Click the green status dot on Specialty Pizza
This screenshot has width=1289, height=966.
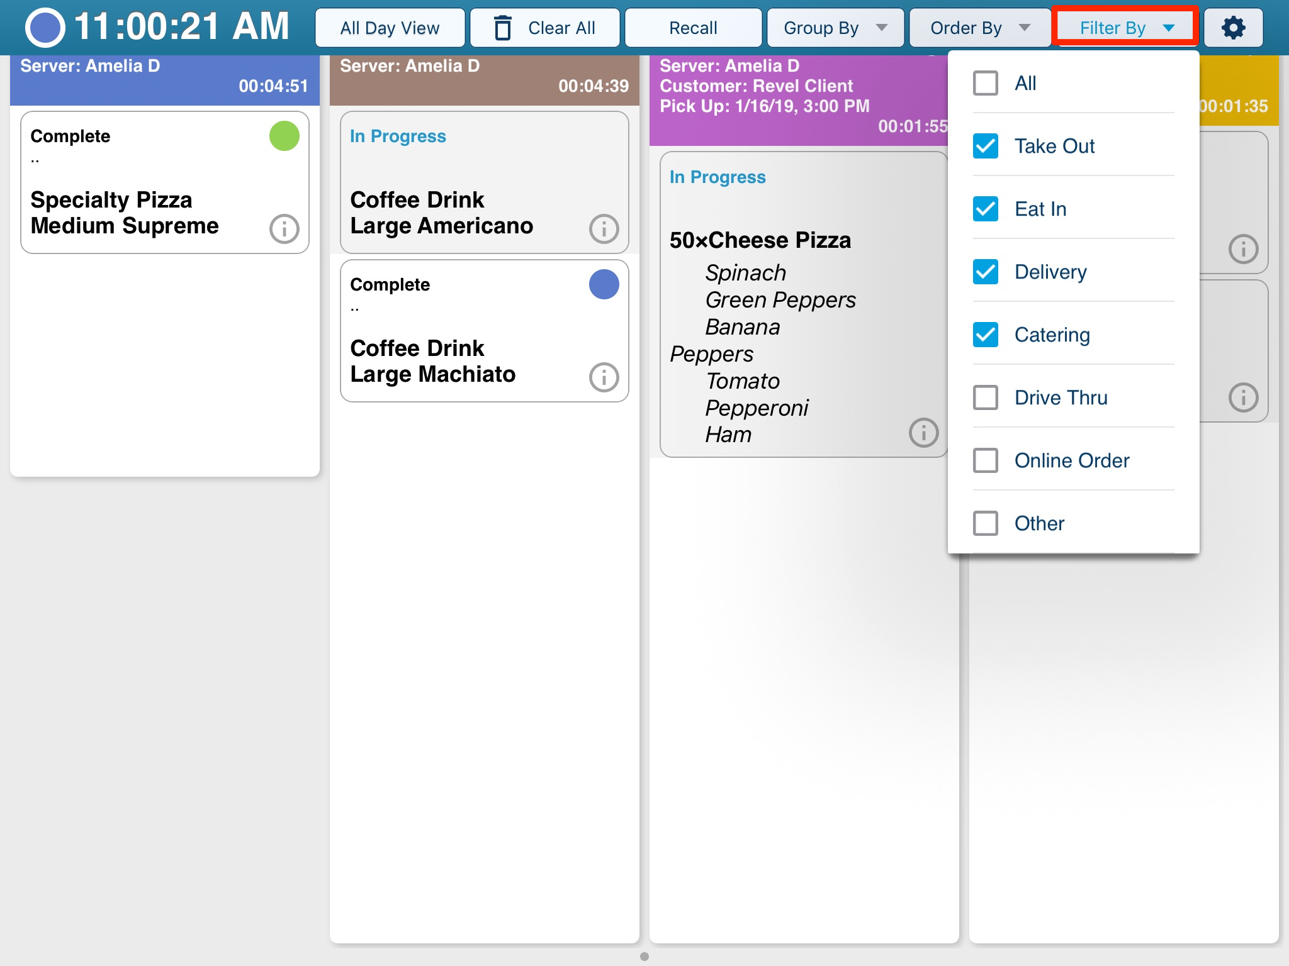284,136
